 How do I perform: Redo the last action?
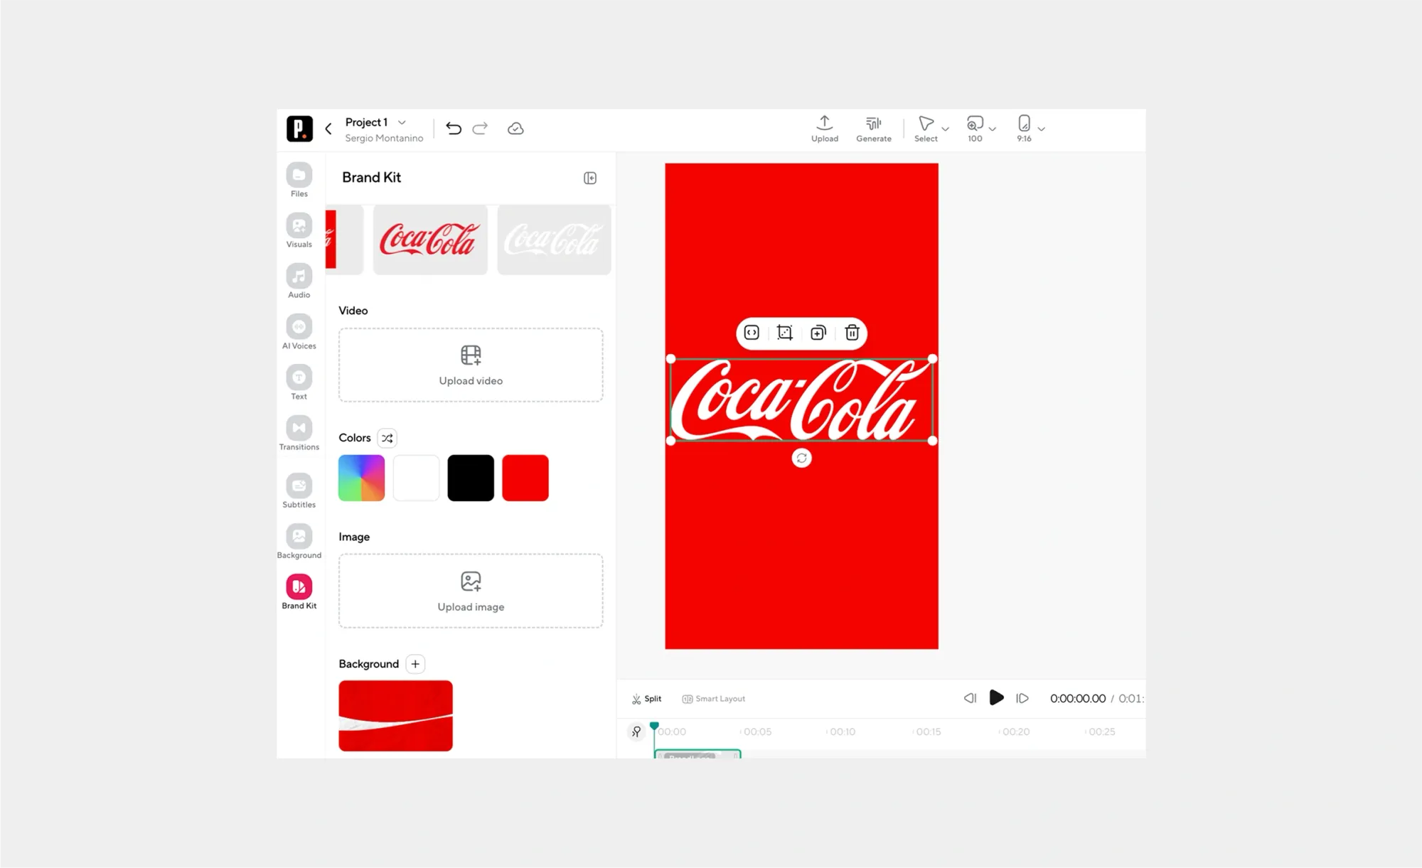click(x=481, y=128)
